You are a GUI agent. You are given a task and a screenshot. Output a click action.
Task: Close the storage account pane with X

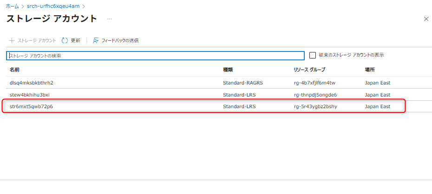coord(426,19)
